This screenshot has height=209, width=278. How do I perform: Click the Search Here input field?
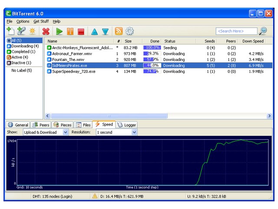pos(236,31)
